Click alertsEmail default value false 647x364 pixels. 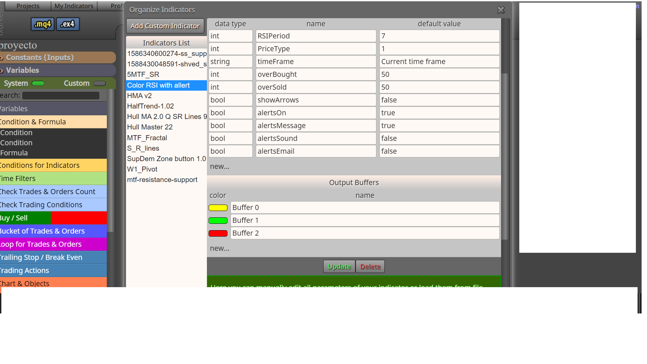439,151
